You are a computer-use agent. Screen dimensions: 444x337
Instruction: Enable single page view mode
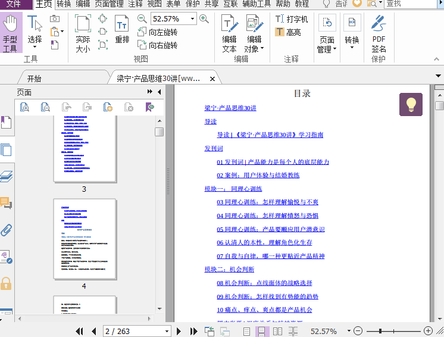click(x=246, y=331)
